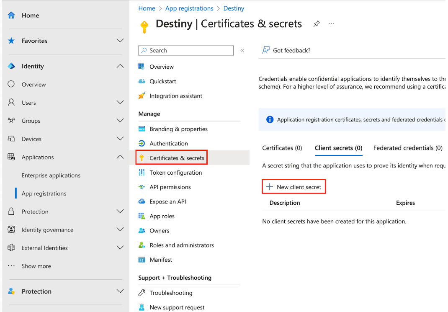This screenshot has width=448, height=312.
Task: Expand the External Identities section
Action: [x=120, y=248]
